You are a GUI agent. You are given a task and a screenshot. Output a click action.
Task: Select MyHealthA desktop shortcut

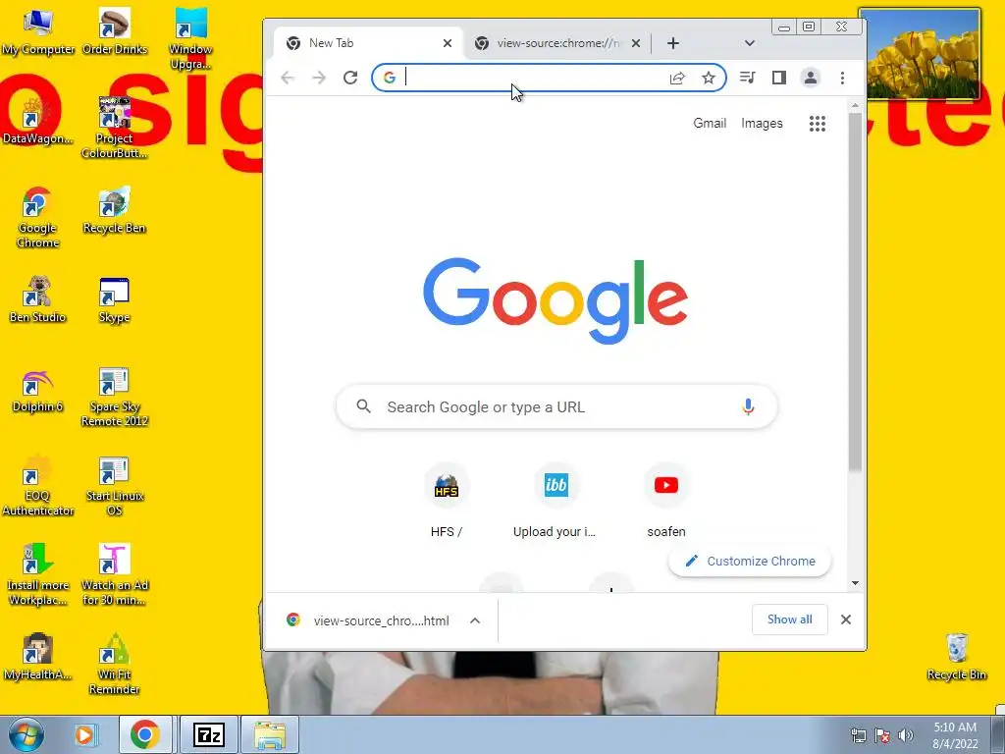pyautogui.click(x=37, y=657)
